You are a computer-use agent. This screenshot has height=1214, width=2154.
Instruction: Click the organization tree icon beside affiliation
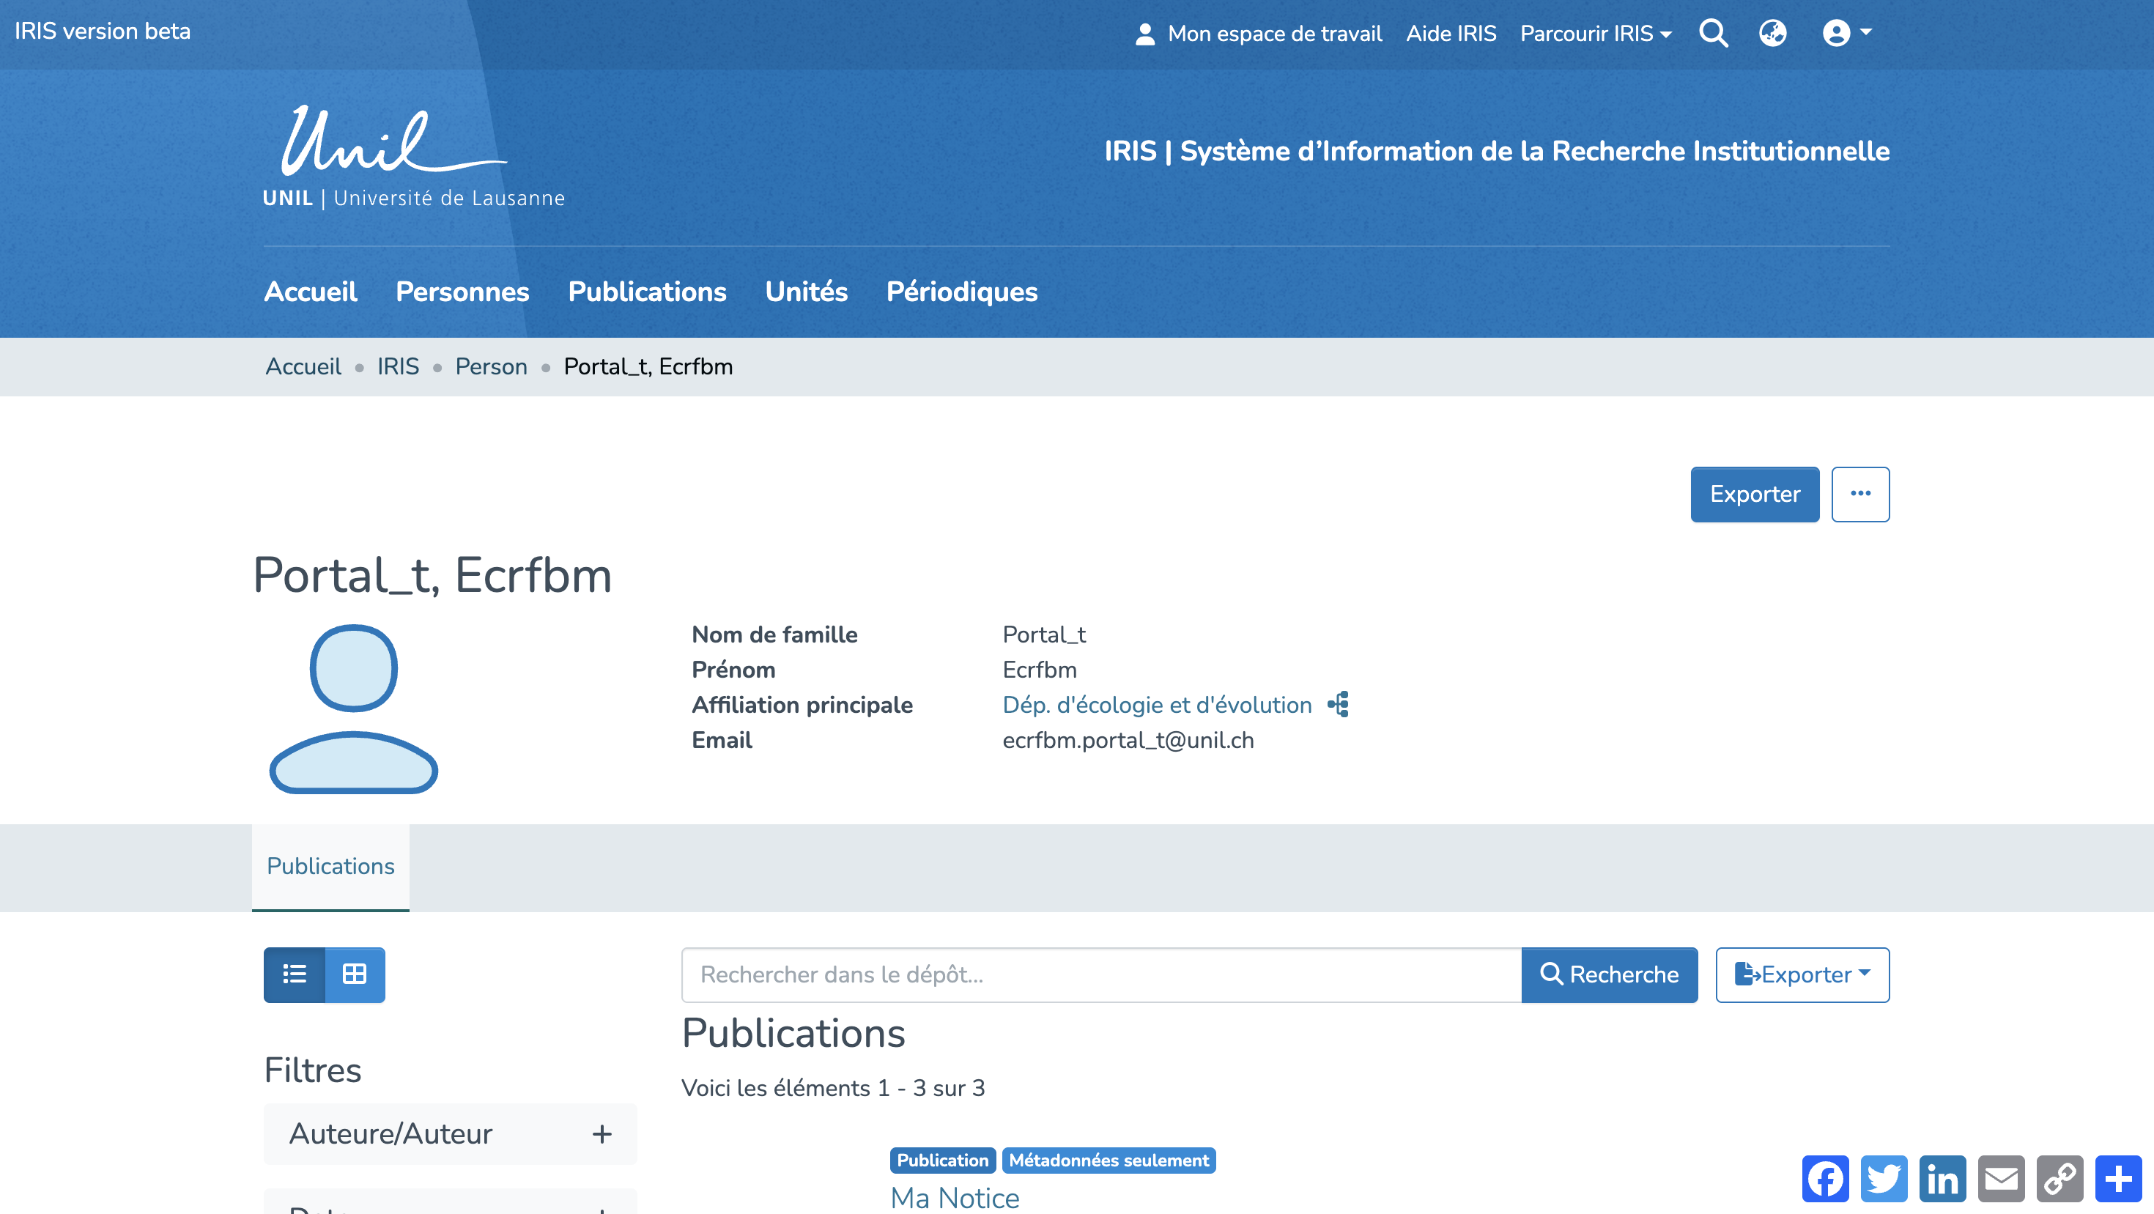pos(1339,705)
